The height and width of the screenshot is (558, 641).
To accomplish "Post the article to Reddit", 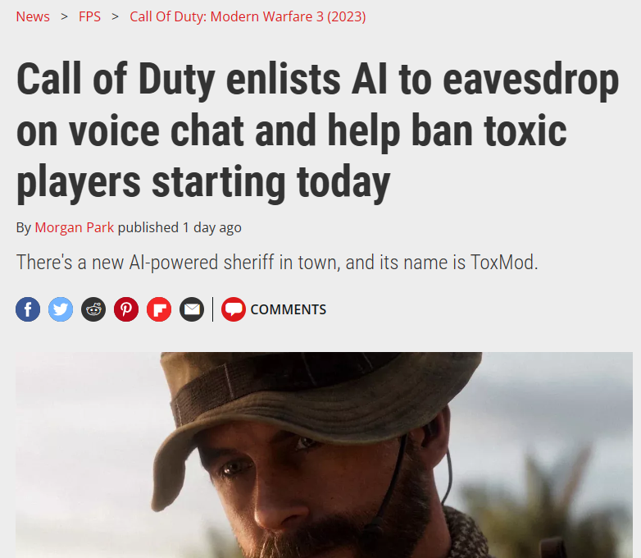I will coord(93,309).
